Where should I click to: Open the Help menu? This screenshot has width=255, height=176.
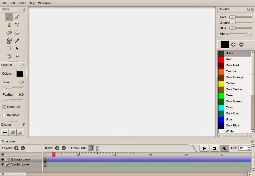point(32,3)
